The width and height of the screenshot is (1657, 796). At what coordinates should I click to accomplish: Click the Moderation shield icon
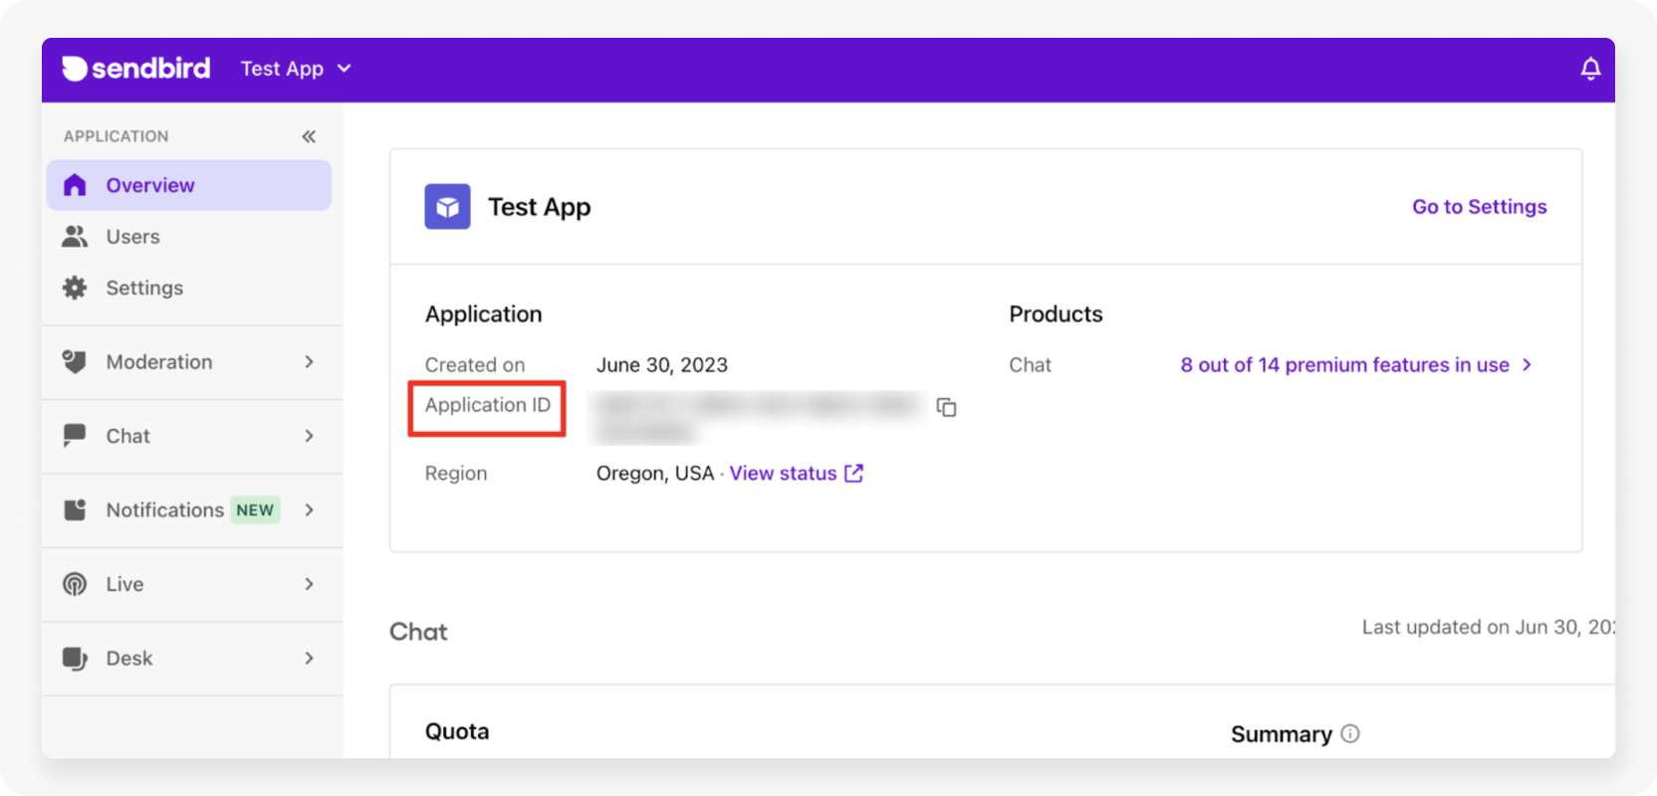[75, 361]
